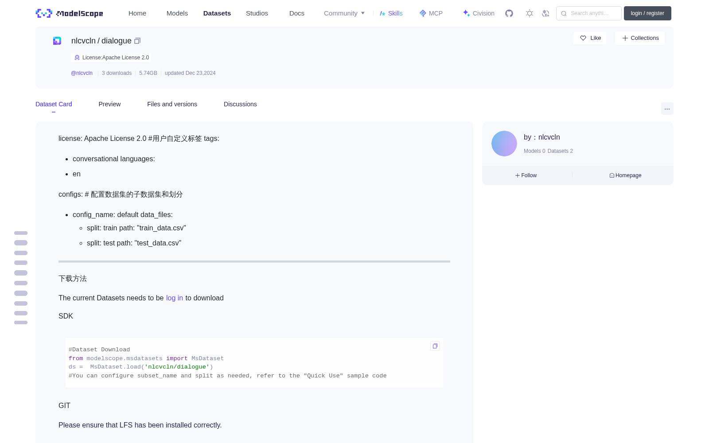Toggle light/dark theme sun icon

[x=530, y=13]
